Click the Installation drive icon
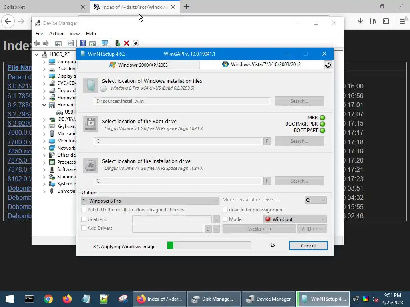 [x=91, y=165]
